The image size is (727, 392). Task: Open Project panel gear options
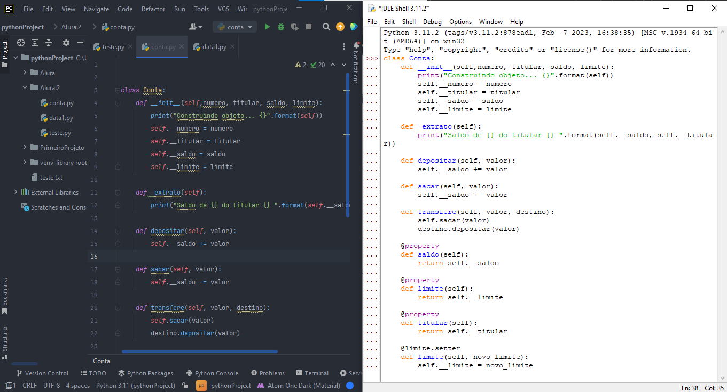[x=66, y=43]
